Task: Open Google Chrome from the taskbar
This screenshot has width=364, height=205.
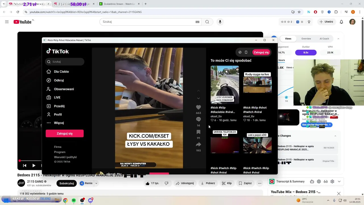Action: pyautogui.click(x=65, y=200)
